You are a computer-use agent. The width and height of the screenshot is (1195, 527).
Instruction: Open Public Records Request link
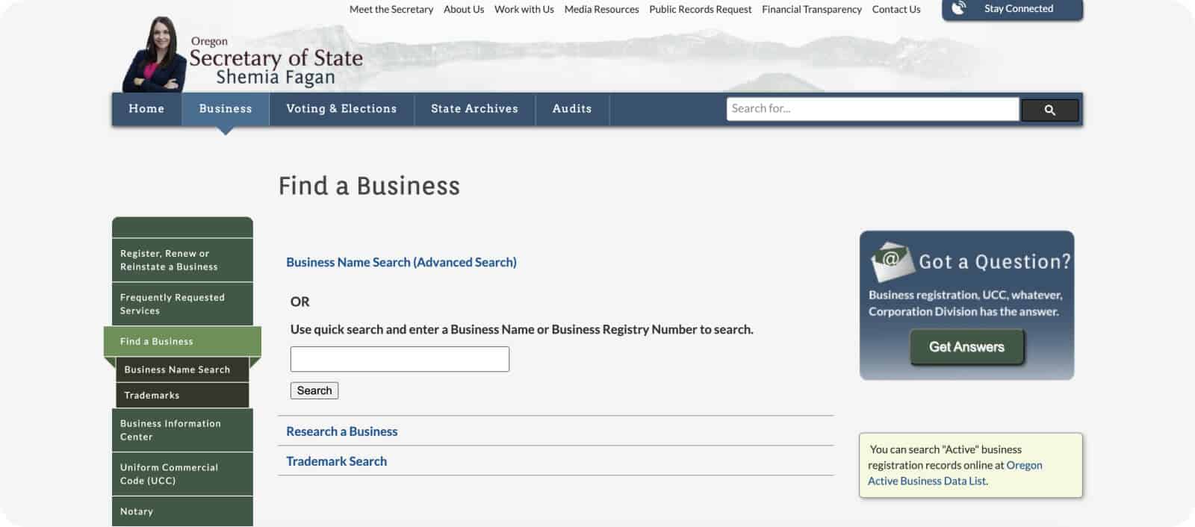(701, 10)
